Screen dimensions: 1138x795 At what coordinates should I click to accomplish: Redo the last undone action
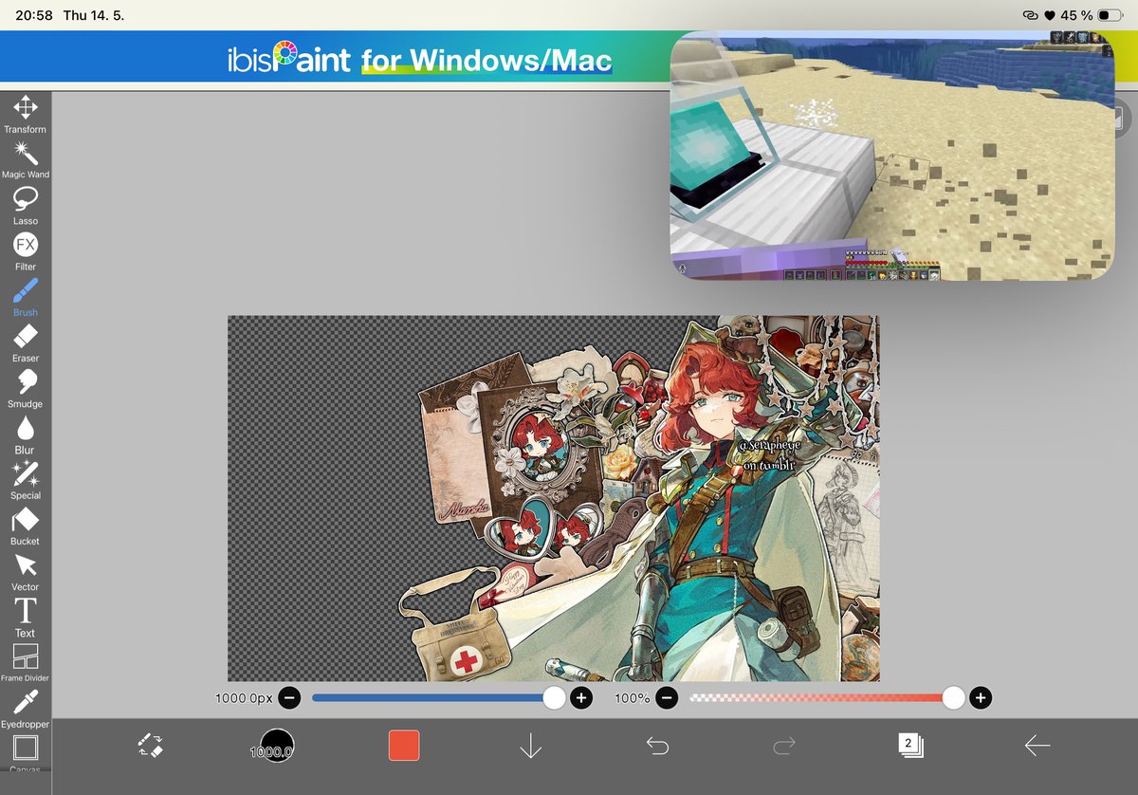[x=784, y=746]
